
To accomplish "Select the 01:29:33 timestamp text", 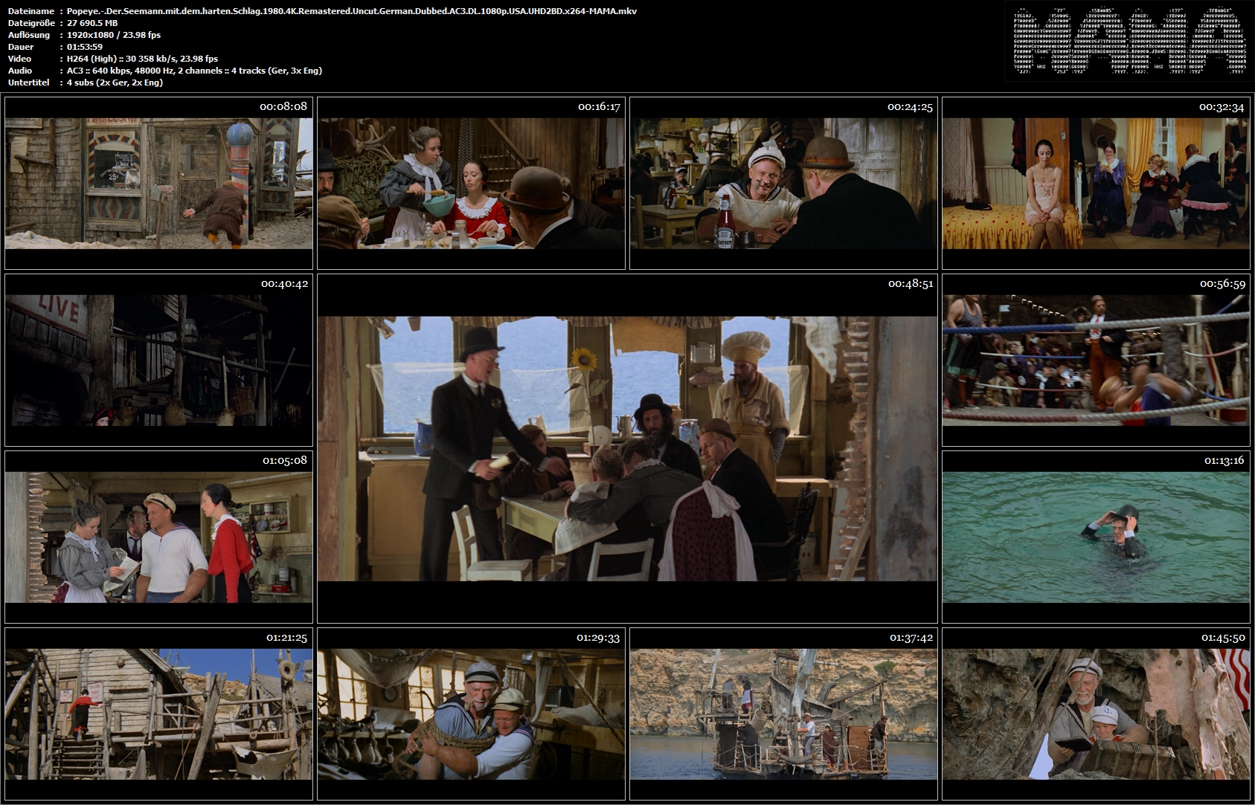I will [x=598, y=638].
